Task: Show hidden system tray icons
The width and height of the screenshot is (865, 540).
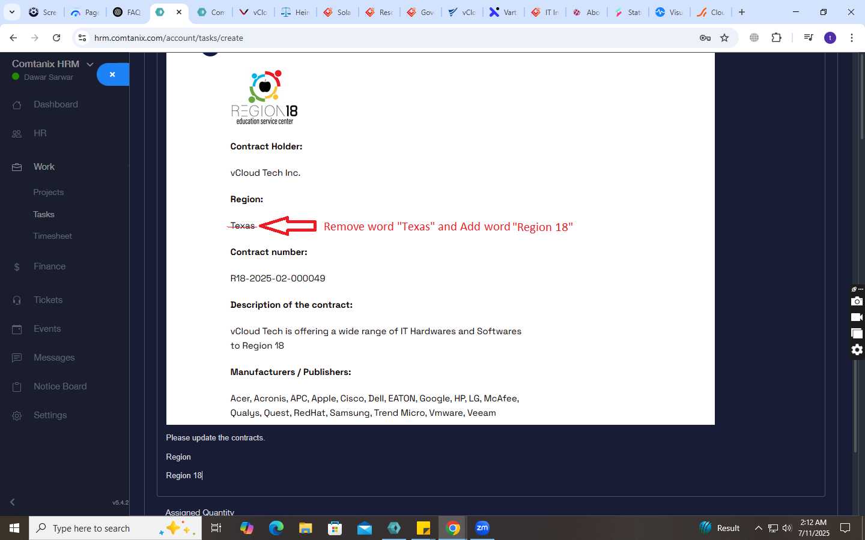Action: coord(759,528)
